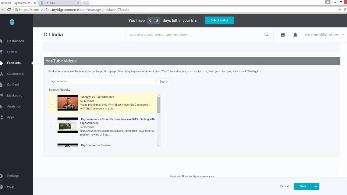The width and height of the screenshot is (347, 195).
Task: Close the first Dit India tab
Action: coord(35,3)
